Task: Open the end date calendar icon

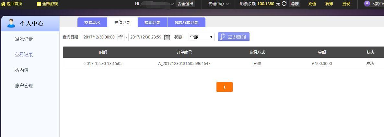Action: point(167,37)
